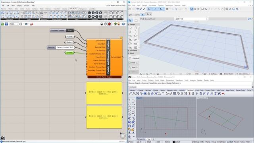Click the blue sphere preview settings icon
Image resolution: width=254 pixels, height=143 pixels.
point(123,24)
